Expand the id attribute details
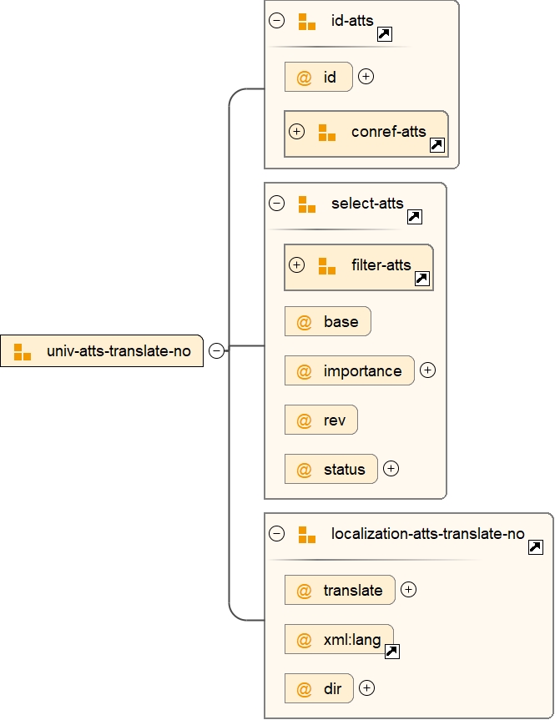 click(x=366, y=77)
